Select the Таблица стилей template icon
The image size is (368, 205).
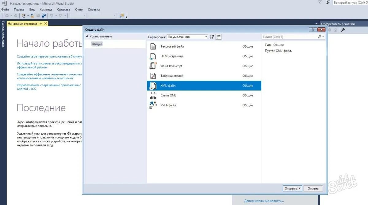pyautogui.click(x=153, y=76)
